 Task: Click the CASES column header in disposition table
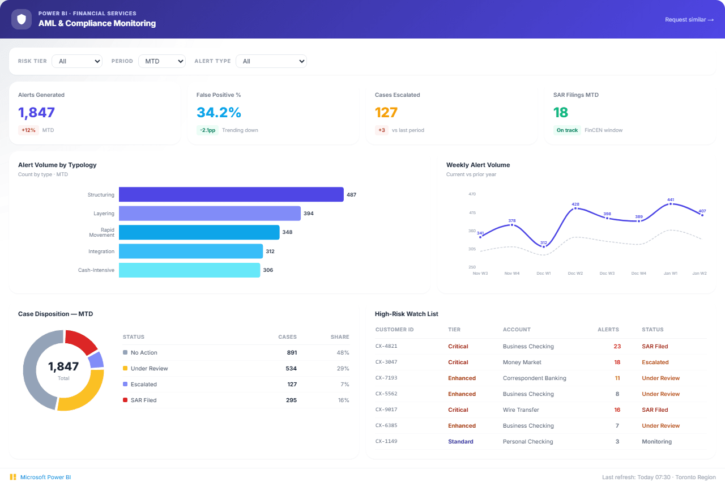coord(288,337)
